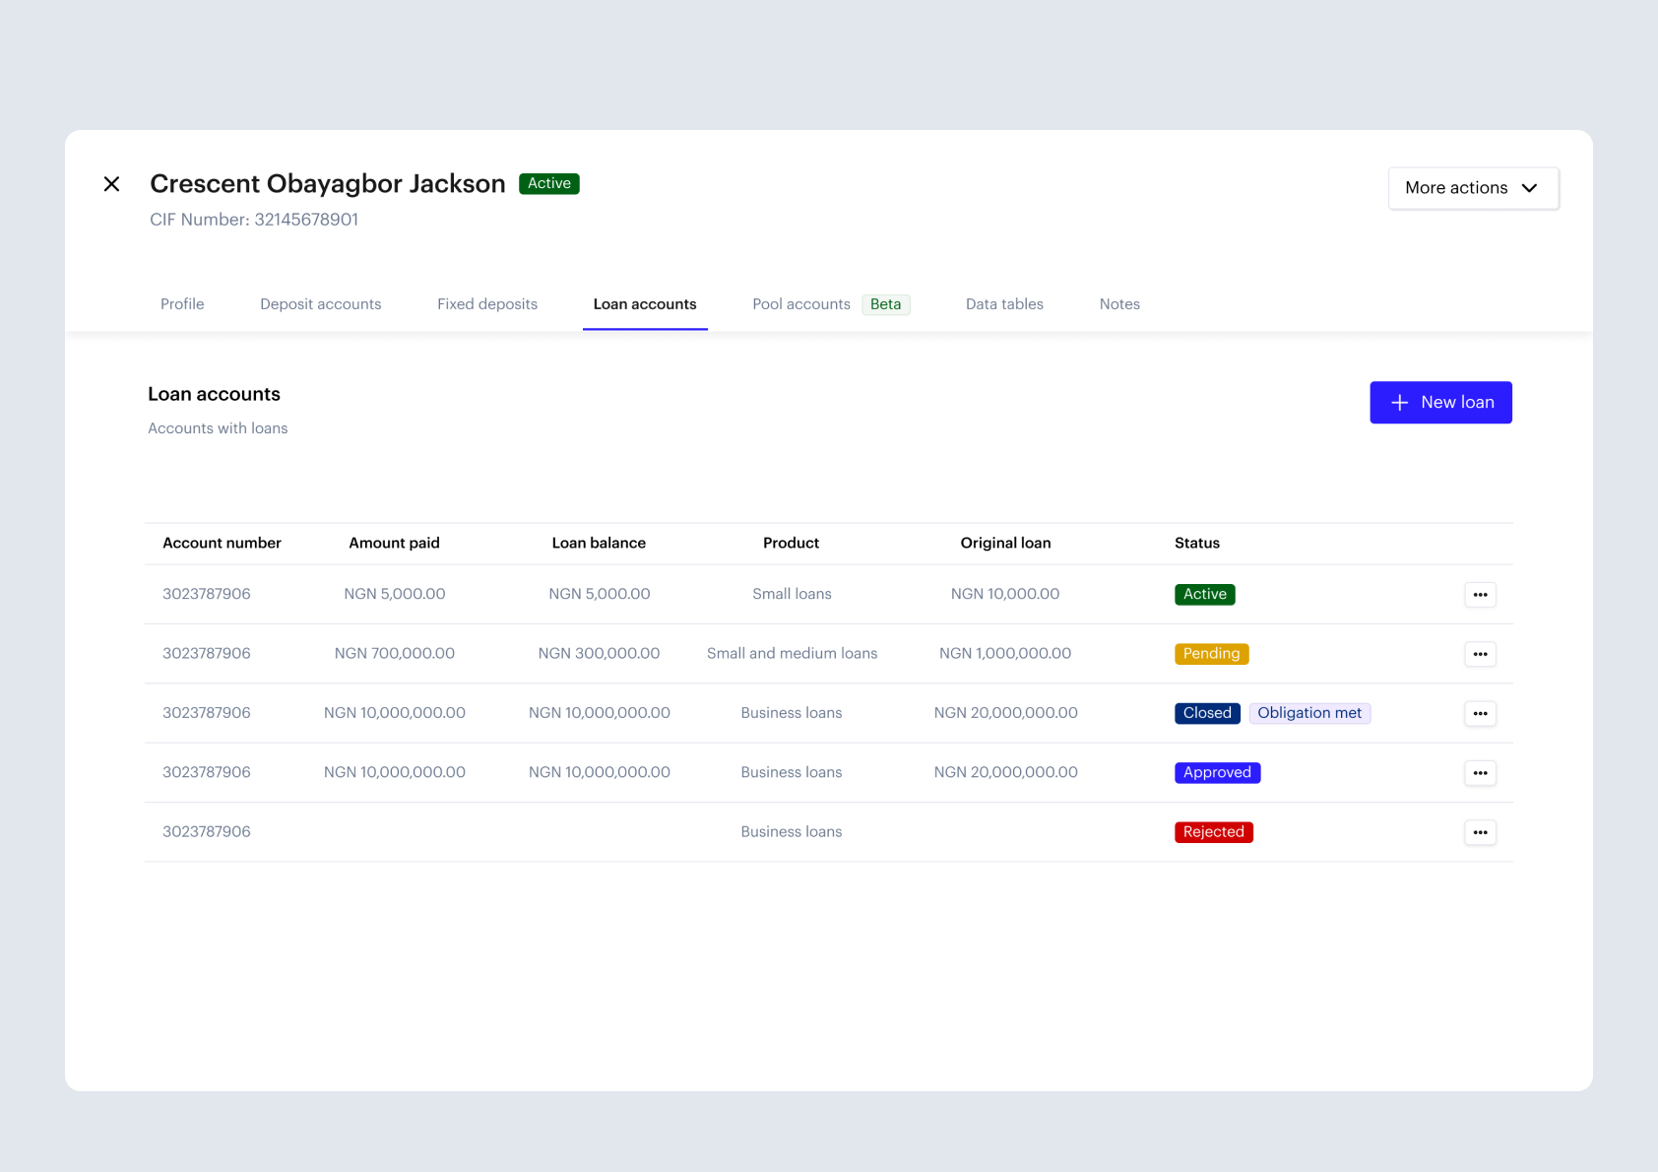
Task: Select account number 3023787906 in the first row
Action: 207,594
